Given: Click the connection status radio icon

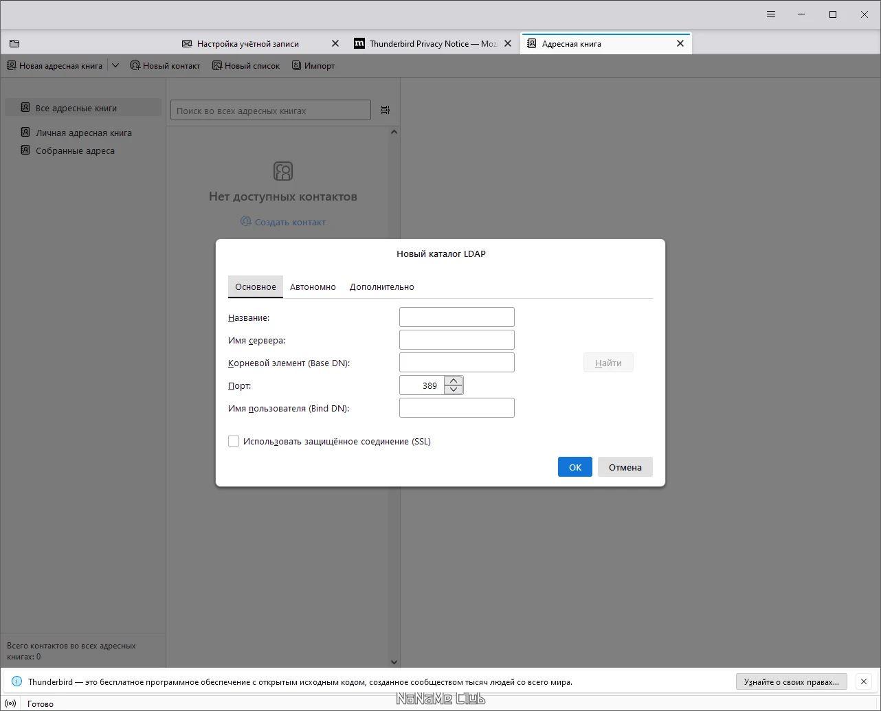Looking at the screenshot, I should (10, 703).
